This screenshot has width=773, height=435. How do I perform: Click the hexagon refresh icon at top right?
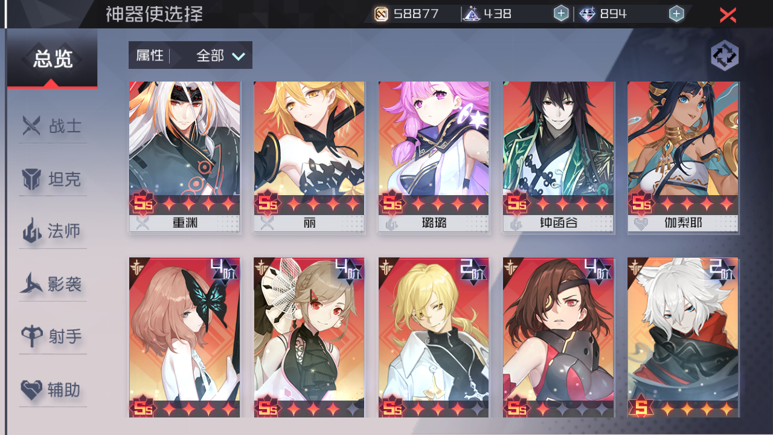[x=725, y=56]
